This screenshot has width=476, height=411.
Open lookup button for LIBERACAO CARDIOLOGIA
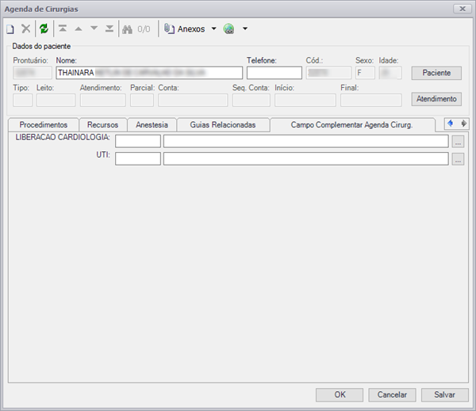click(458, 142)
